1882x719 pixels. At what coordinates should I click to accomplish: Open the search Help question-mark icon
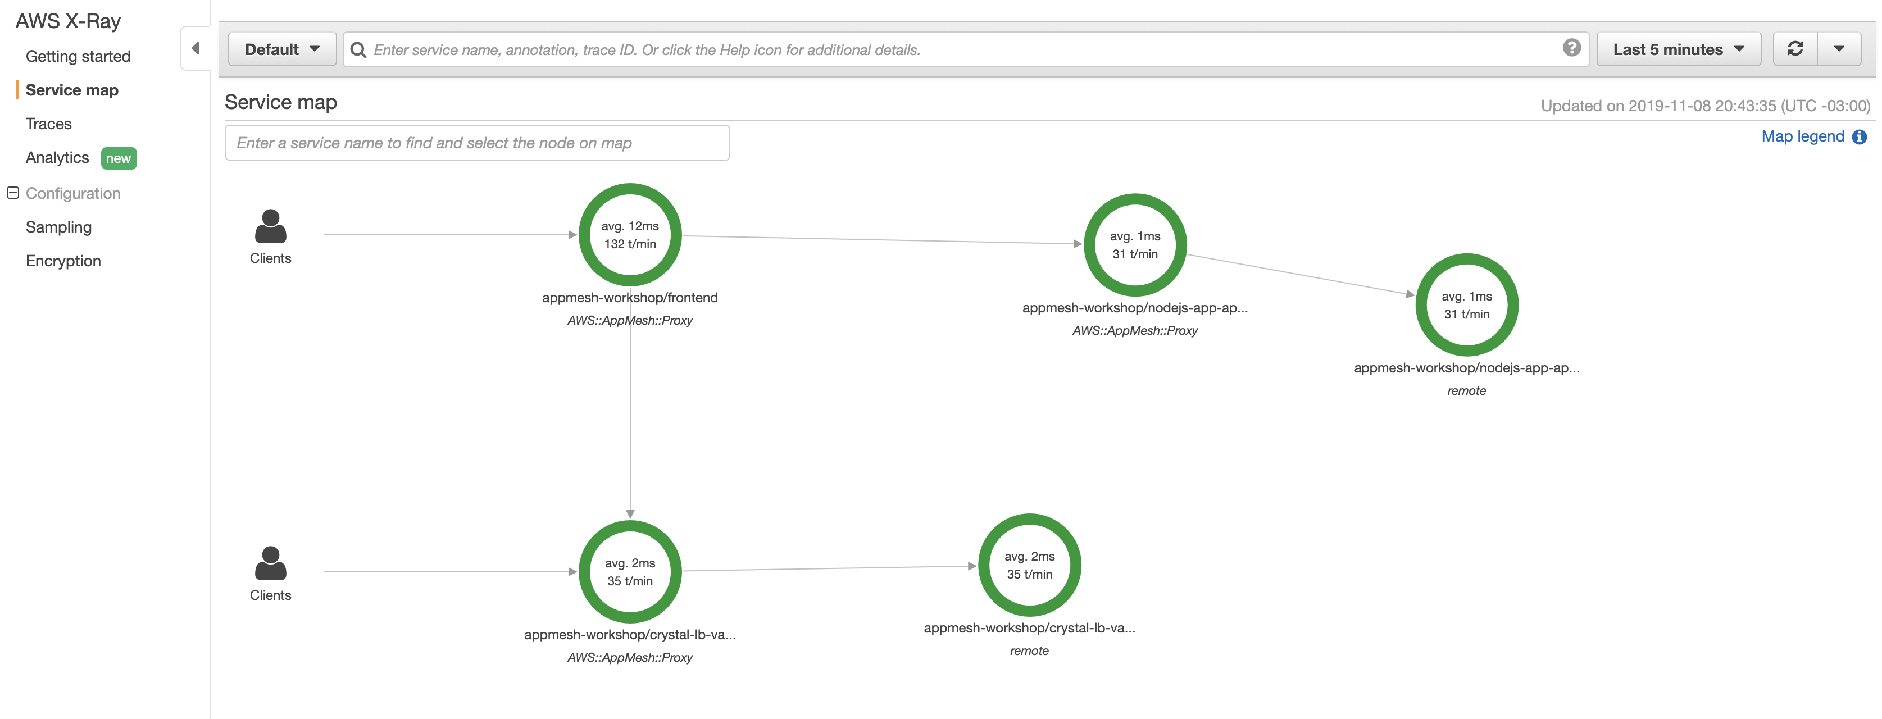1571,48
